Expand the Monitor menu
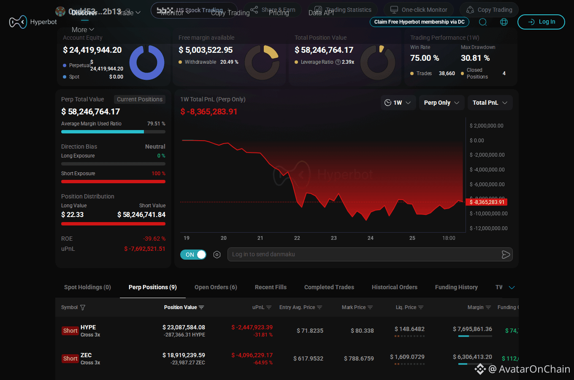This screenshot has width=574, height=380. click(176, 13)
